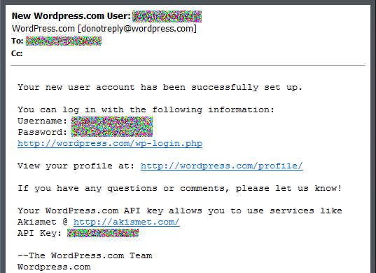Click the 'View your profile at:' text
This screenshot has height=273, width=376.
tap(76, 166)
